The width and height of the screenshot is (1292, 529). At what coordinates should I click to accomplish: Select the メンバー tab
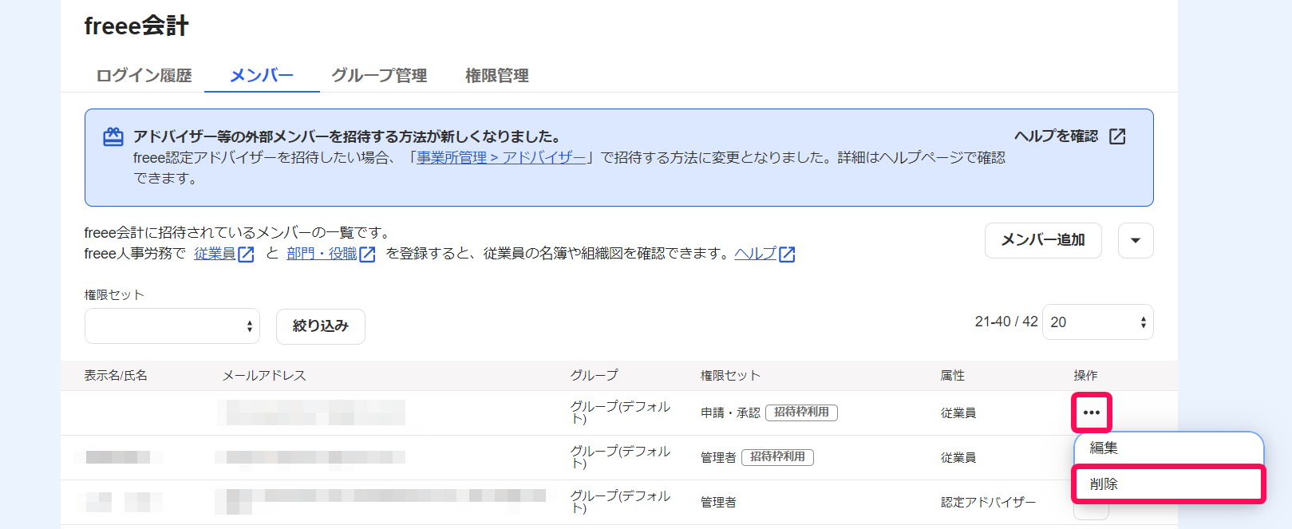click(x=262, y=76)
